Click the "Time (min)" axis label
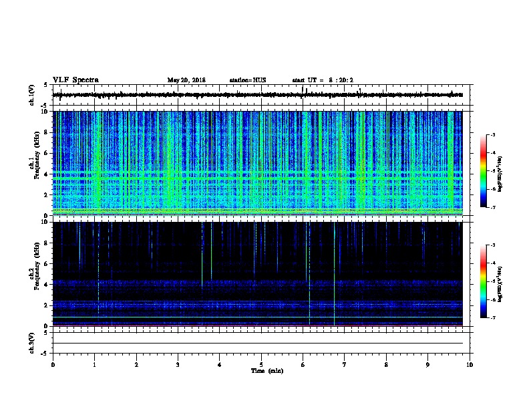Screen dimensions: 529x409 click(x=267, y=371)
